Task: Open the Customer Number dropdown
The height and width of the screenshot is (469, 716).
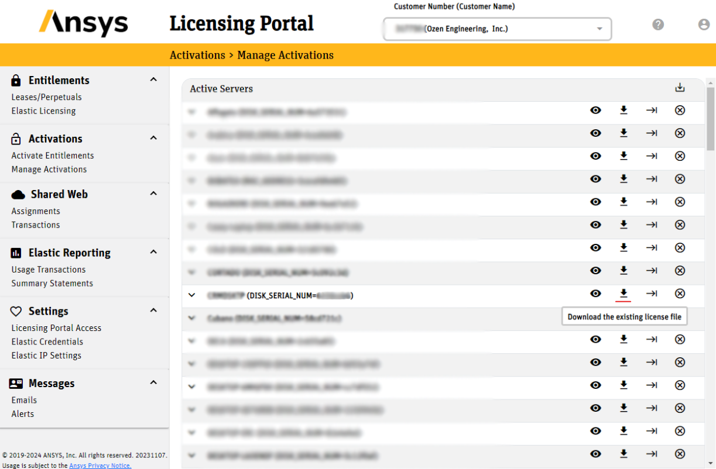Action: (599, 28)
